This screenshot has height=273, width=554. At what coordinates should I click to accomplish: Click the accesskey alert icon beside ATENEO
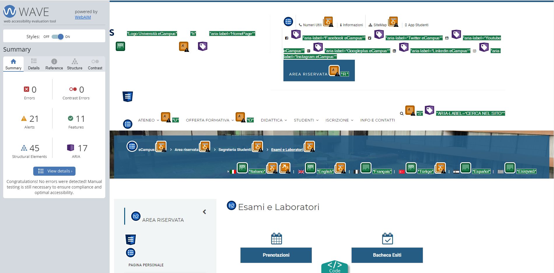click(166, 117)
